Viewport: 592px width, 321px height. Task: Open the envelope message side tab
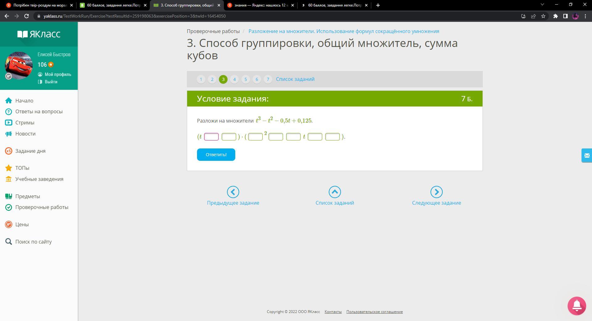pos(586,155)
